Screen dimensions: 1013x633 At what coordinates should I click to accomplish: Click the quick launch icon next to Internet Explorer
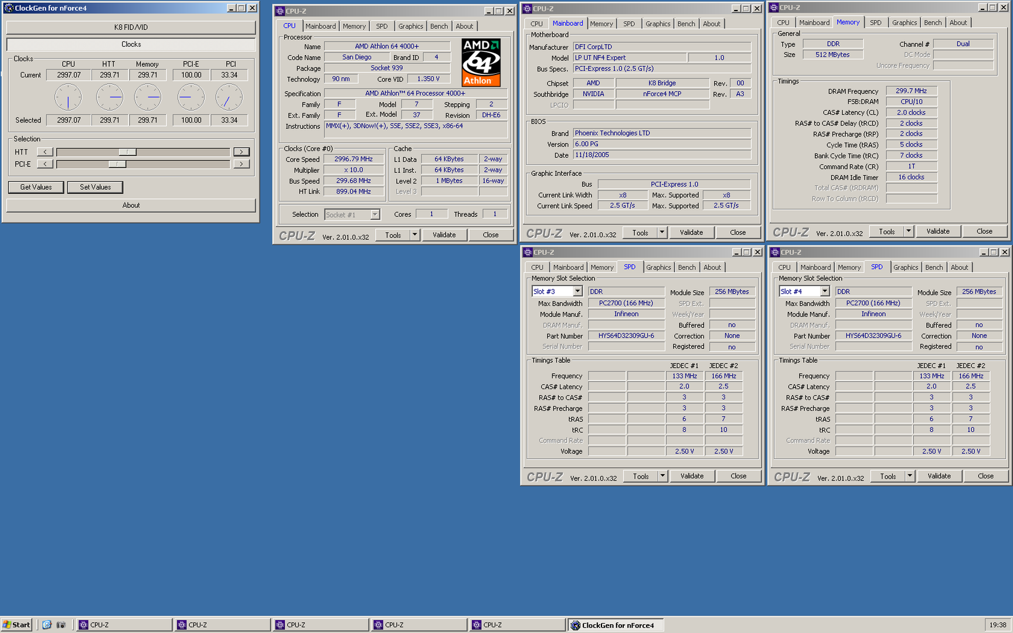coord(61,625)
